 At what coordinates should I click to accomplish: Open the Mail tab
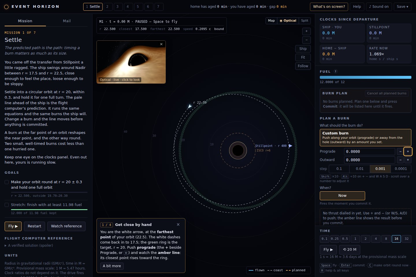click(67, 21)
